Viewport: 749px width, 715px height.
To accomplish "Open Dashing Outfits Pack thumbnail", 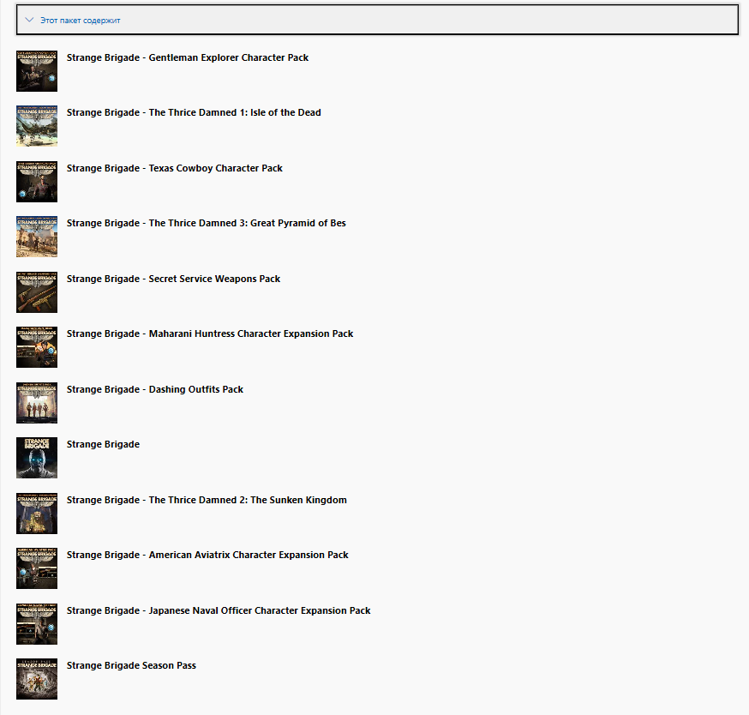I will [37, 402].
